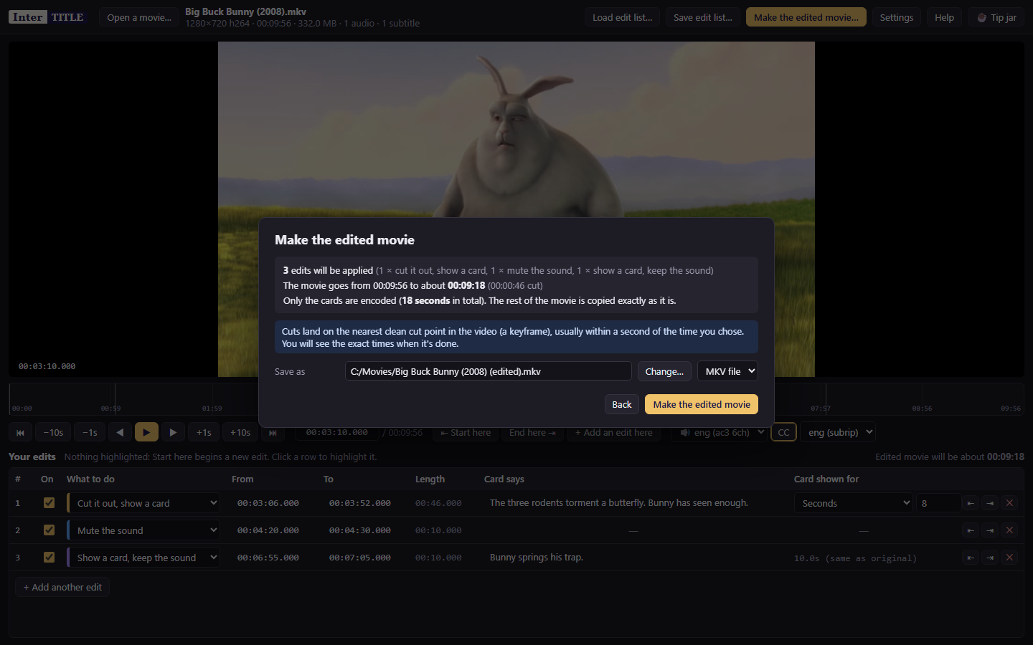Skip forward by 1 second

pos(204,432)
